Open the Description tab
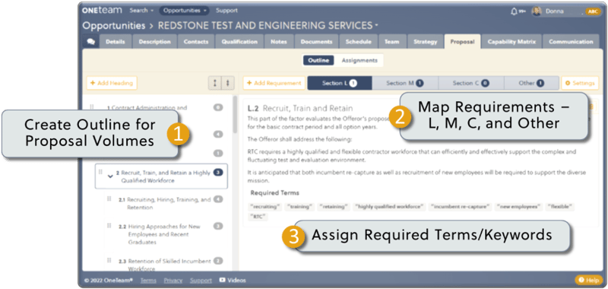The height and width of the screenshot is (289, 608). coord(155,42)
